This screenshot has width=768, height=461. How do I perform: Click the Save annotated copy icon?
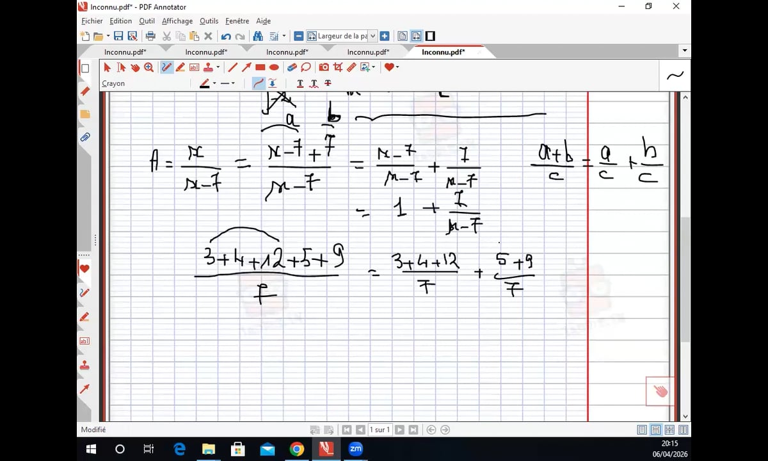pyautogui.click(x=132, y=36)
